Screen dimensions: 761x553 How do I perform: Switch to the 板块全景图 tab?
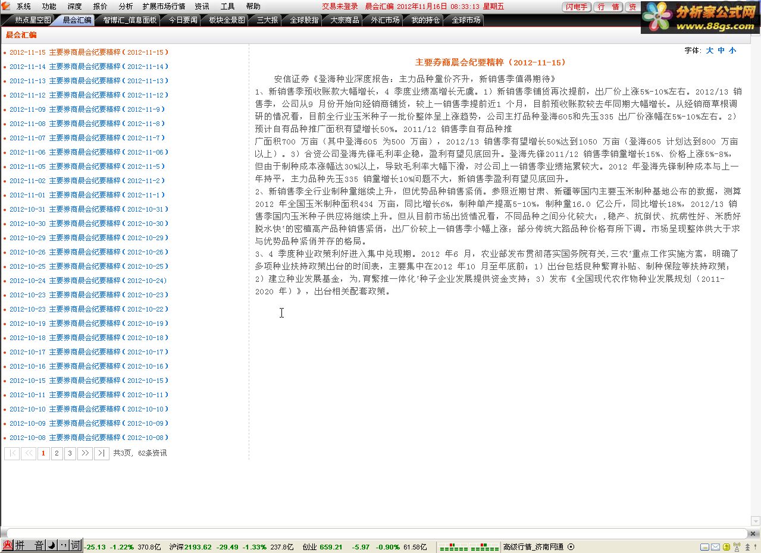coord(227,20)
